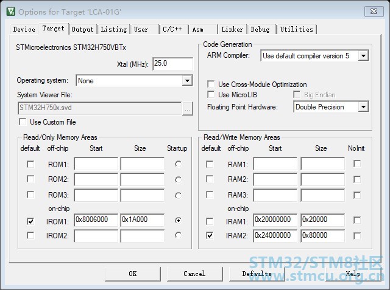Image resolution: width=390 pixels, height=290 pixels.
Task: Click the Help button
Action: [353, 274]
